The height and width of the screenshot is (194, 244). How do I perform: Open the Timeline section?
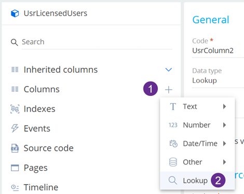point(41,187)
